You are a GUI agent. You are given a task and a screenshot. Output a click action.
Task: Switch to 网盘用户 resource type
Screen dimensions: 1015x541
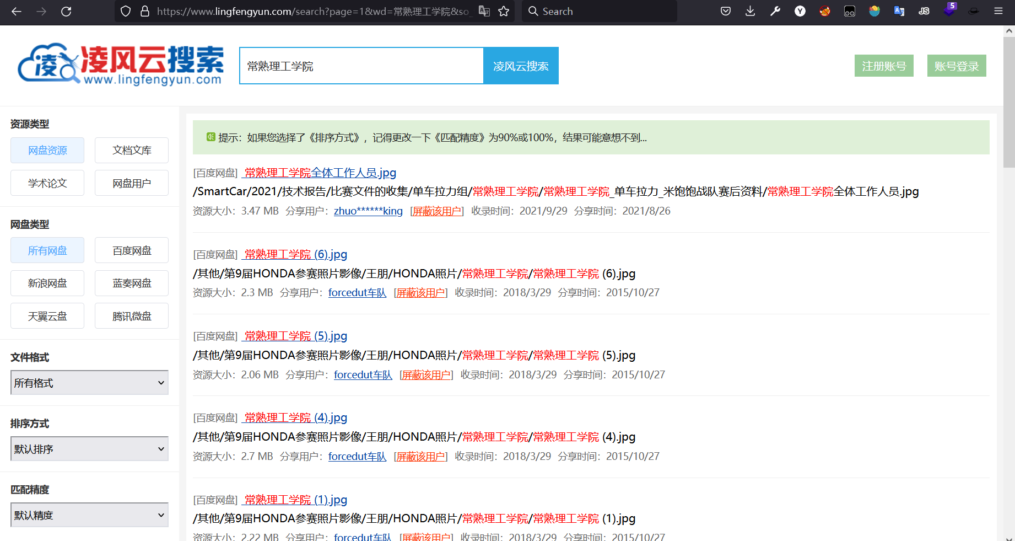click(132, 183)
